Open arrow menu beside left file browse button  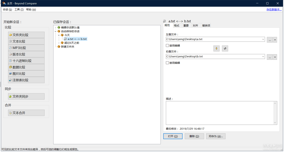click(275, 40)
